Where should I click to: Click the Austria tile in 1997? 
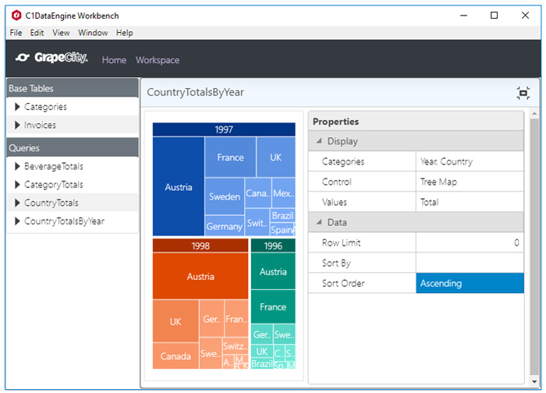[179, 186]
